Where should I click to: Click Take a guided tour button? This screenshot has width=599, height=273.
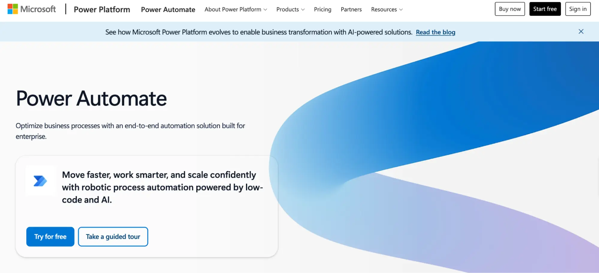(113, 236)
